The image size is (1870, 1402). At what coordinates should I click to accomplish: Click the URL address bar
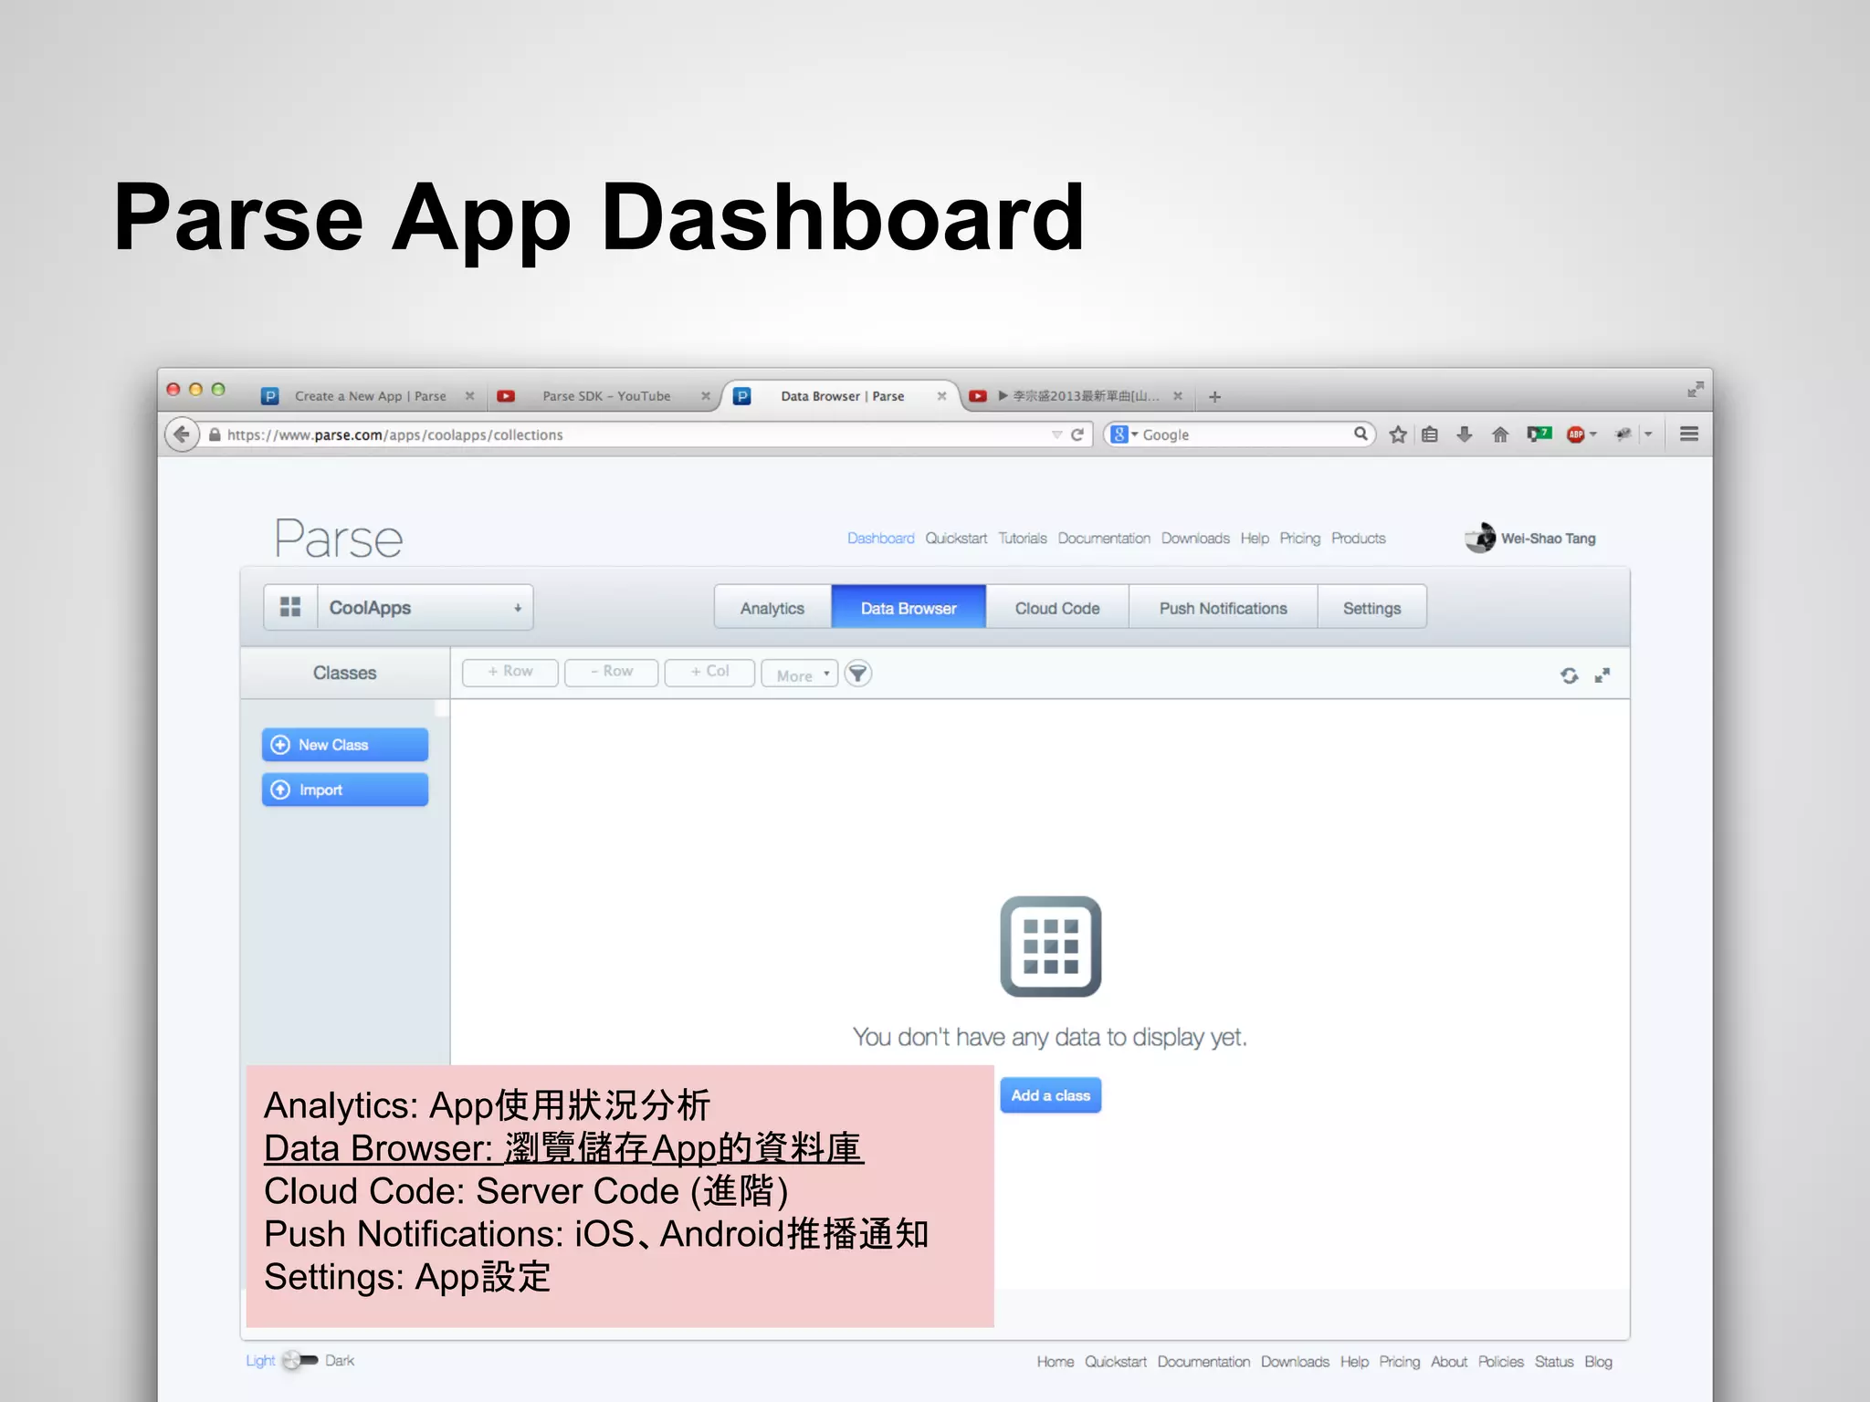pos(630,434)
